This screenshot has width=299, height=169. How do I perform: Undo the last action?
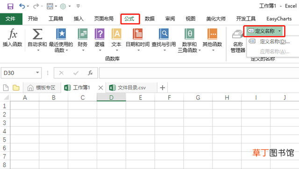coord(22,6)
